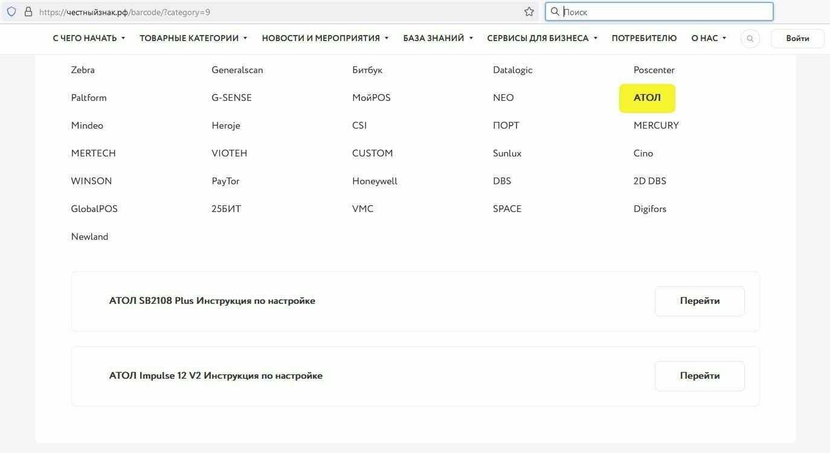The height and width of the screenshot is (453, 830).
Task: Select the Digifors brand
Action: click(650, 209)
